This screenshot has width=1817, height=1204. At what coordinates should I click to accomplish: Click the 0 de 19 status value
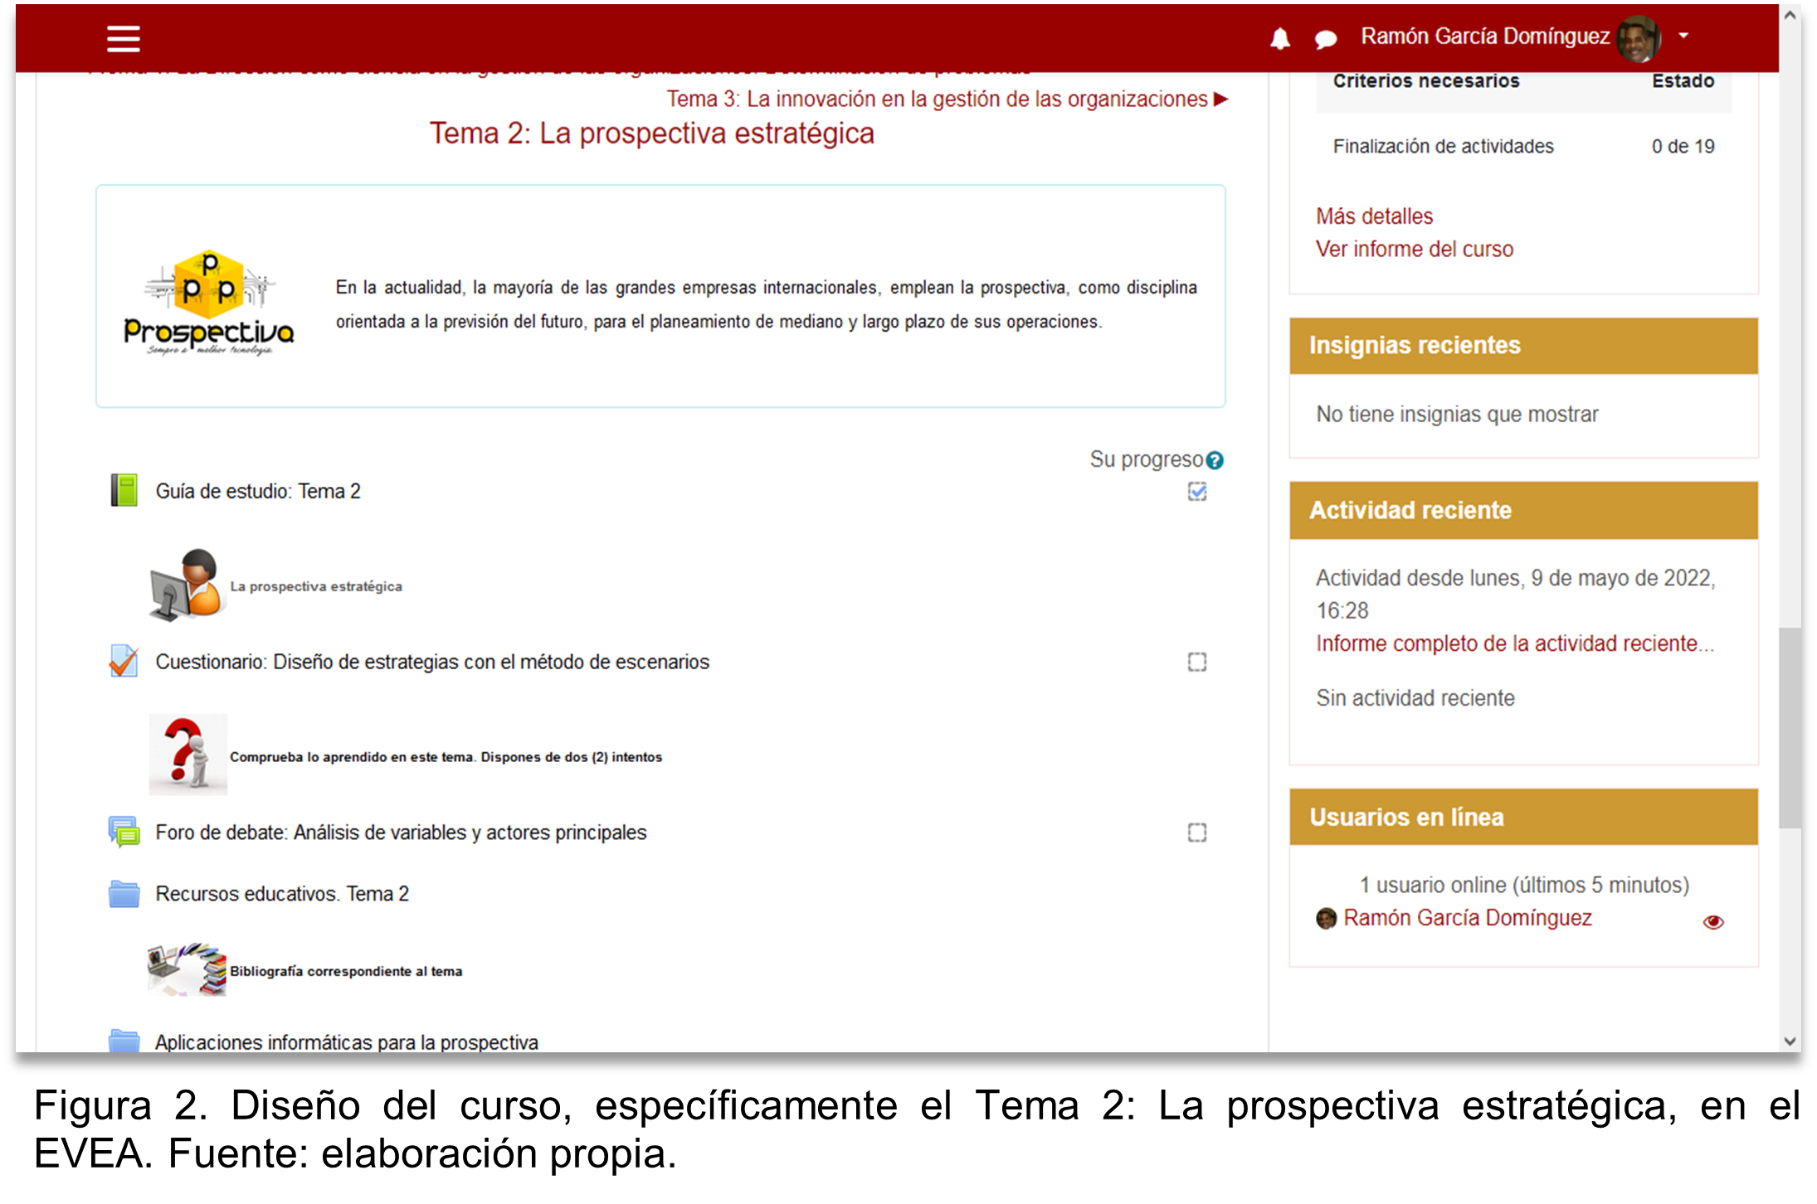[1683, 147]
